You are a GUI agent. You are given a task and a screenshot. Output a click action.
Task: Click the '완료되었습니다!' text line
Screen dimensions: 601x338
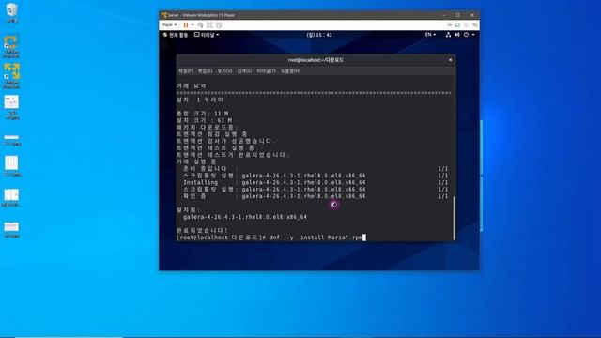click(x=203, y=231)
